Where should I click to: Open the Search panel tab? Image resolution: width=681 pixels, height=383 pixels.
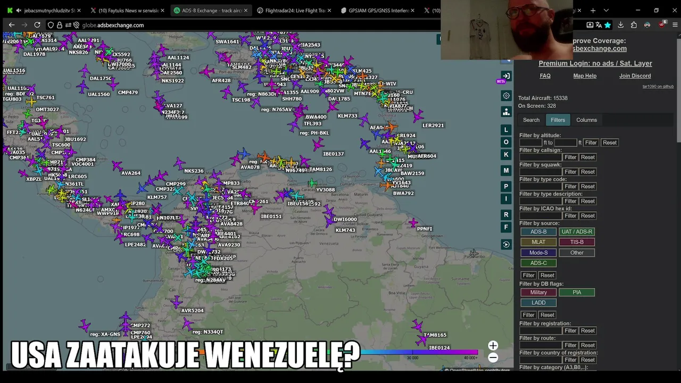pos(531,120)
